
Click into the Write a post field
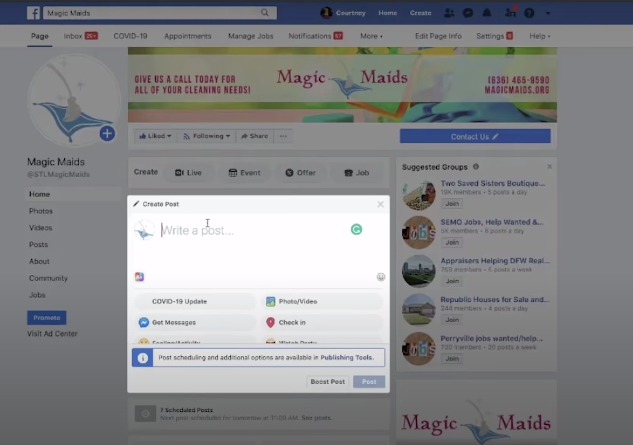click(253, 230)
